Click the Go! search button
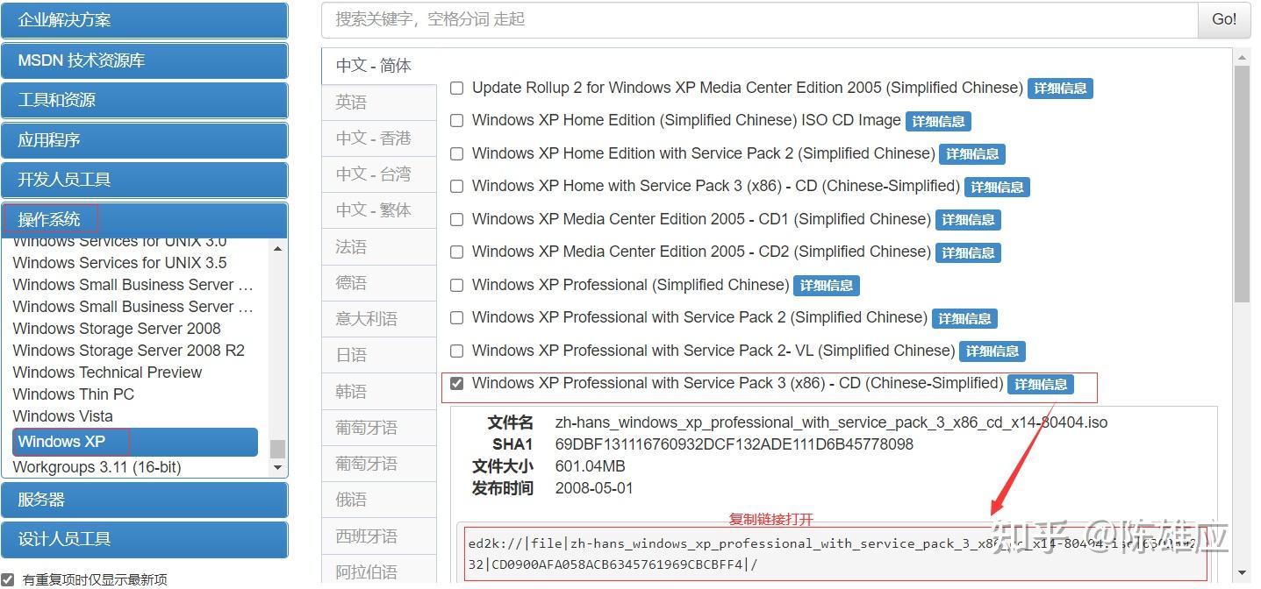Image resolution: width=1261 pixels, height=589 pixels. (x=1223, y=19)
